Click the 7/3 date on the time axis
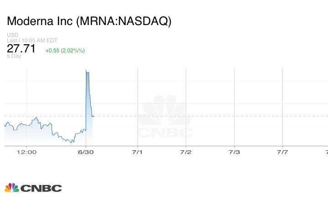Image resolution: width=328 pixels, height=205 pixels. (x=234, y=152)
